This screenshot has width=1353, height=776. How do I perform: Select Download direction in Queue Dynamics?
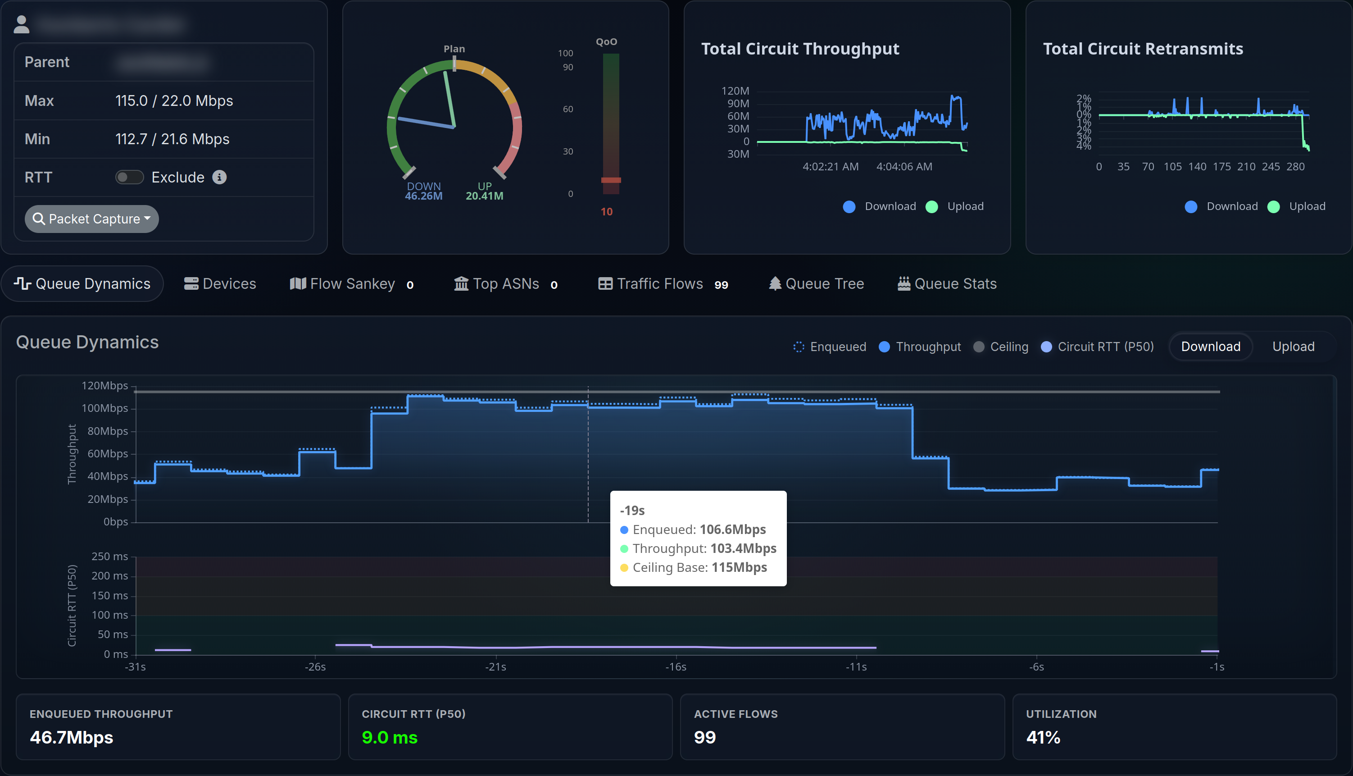click(1210, 347)
